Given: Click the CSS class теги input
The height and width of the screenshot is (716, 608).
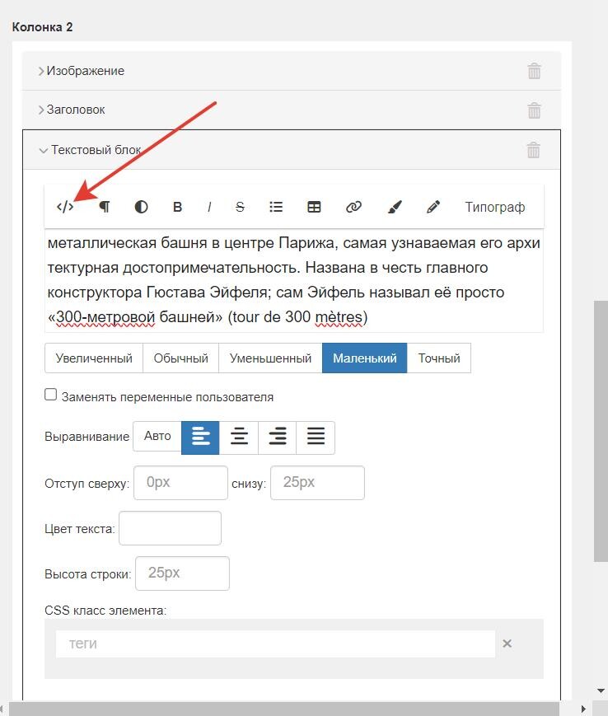Looking at the screenshot, I should (275, 643).
